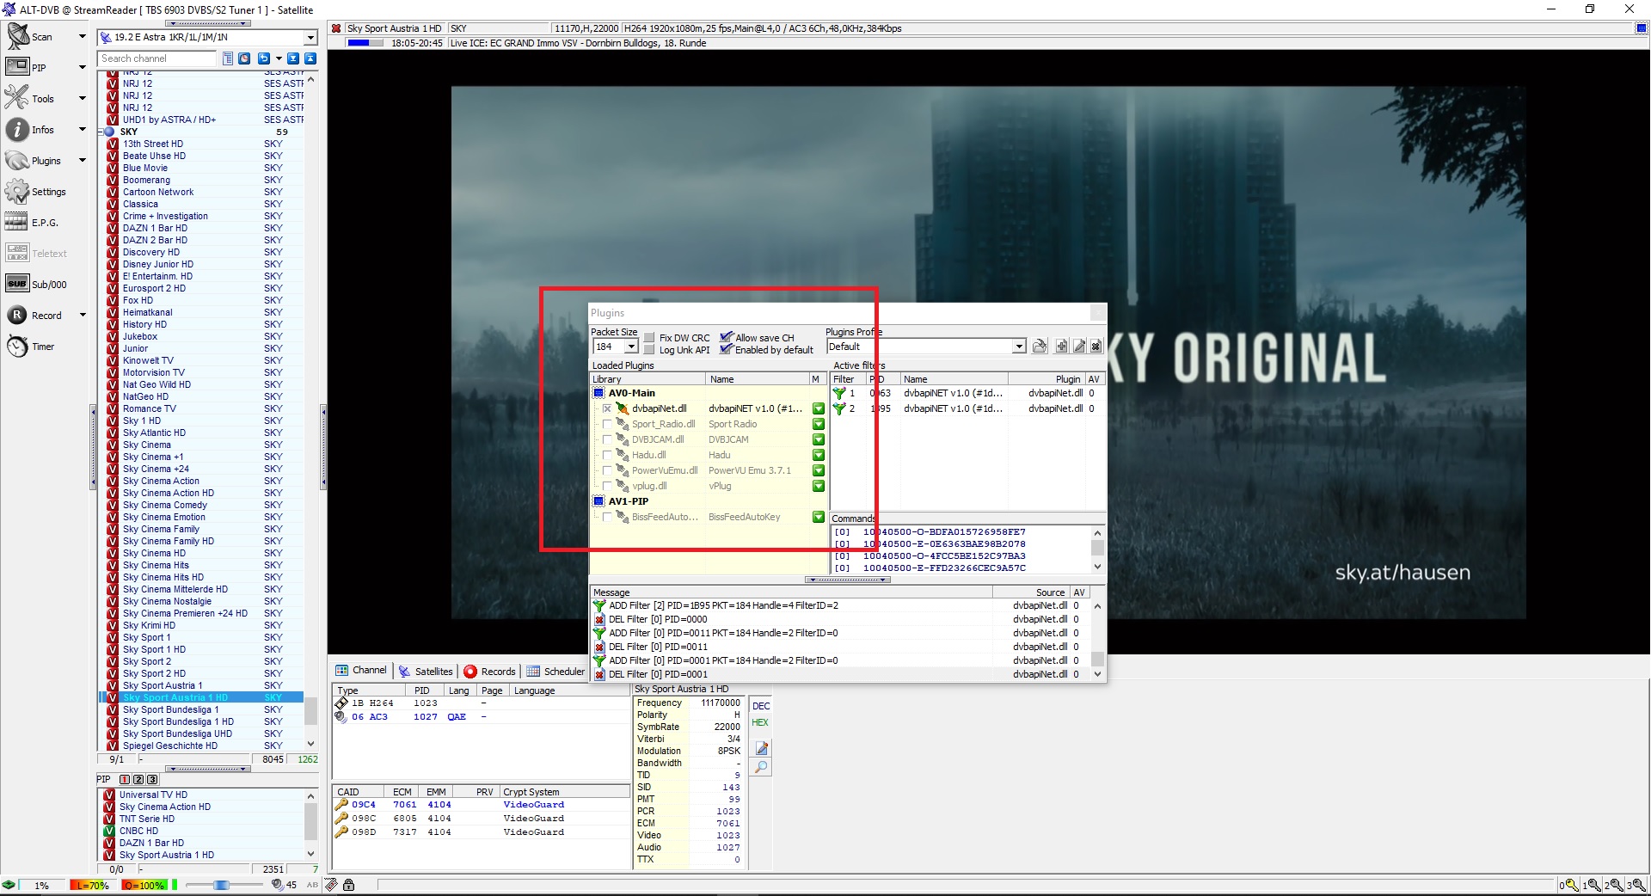Switch to the Channel tab
Viewport: 1651px width, 896px height.
tap(362, 671)
